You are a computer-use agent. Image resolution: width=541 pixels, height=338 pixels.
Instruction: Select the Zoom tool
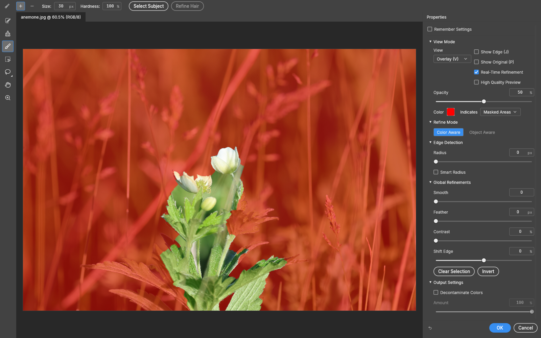pyautogui.click(x=8, y=98)
